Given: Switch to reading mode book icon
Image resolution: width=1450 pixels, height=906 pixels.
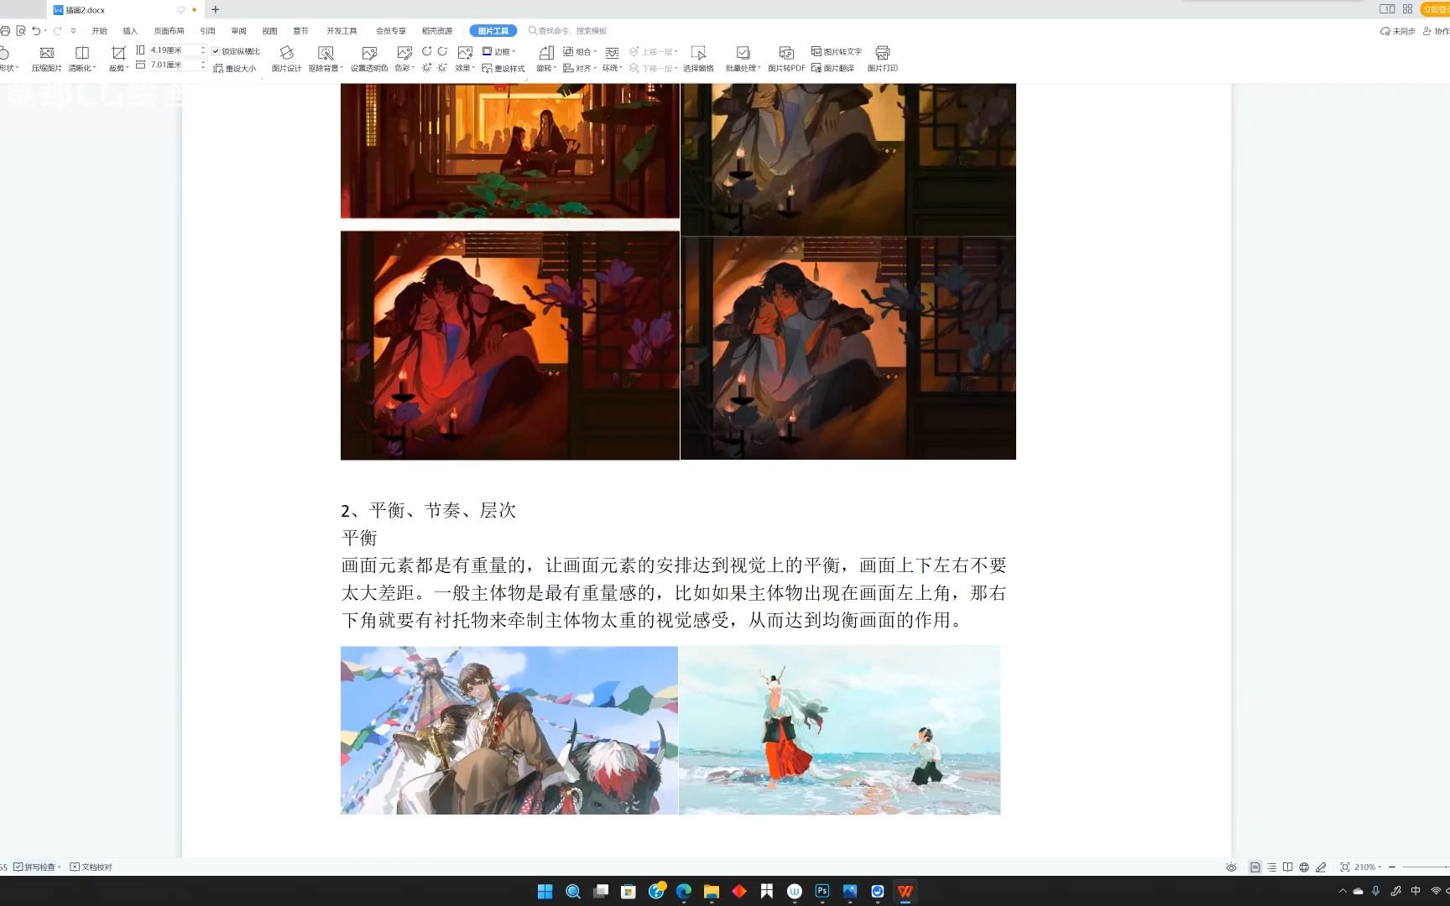Looking at the screenshot, I should point(1288,867).
